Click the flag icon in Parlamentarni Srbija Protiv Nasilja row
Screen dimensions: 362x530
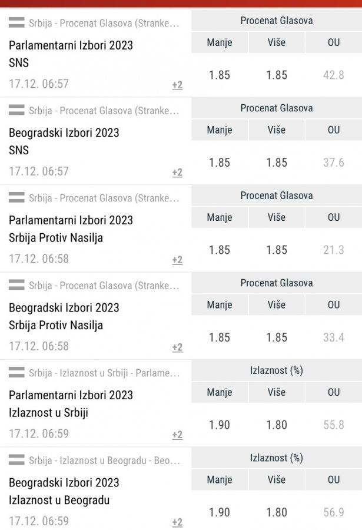[17, 198]
